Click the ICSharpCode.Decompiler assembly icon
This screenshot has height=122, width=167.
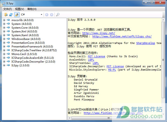pyautogui.click(x=8, y=62)
